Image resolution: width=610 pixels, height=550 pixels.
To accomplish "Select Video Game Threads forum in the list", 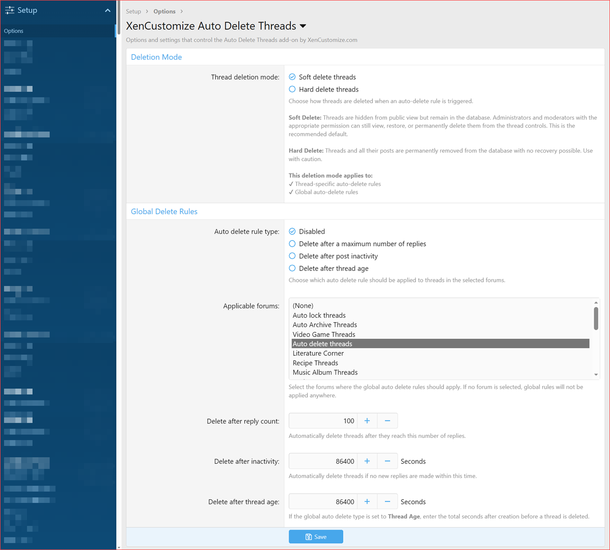I will click(323, 334).
